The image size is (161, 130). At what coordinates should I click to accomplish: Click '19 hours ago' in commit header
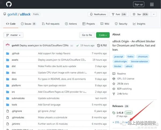click(x=87, y=45)
